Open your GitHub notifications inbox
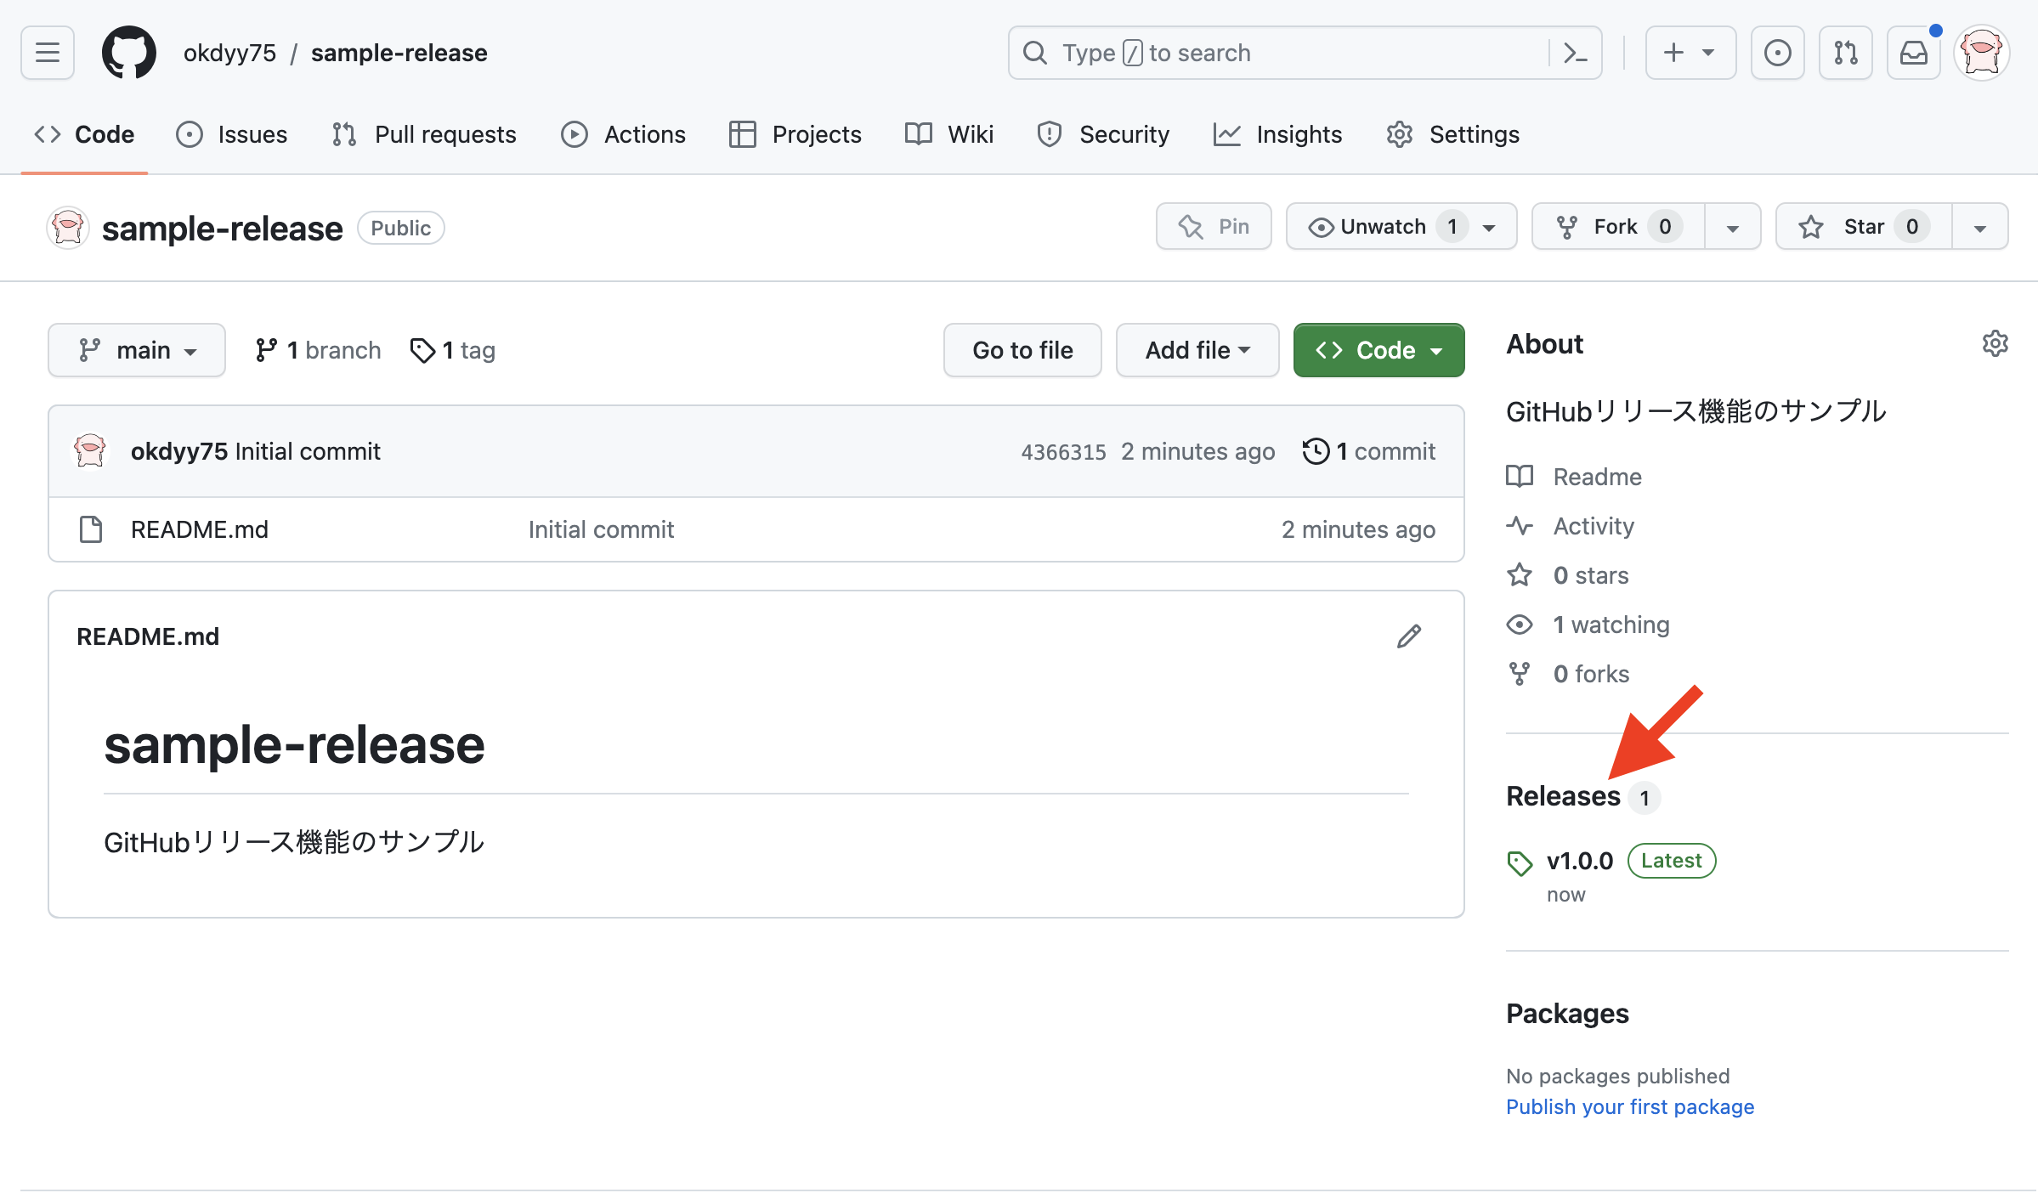The image size is (2038, 1193). (1913, 52)
